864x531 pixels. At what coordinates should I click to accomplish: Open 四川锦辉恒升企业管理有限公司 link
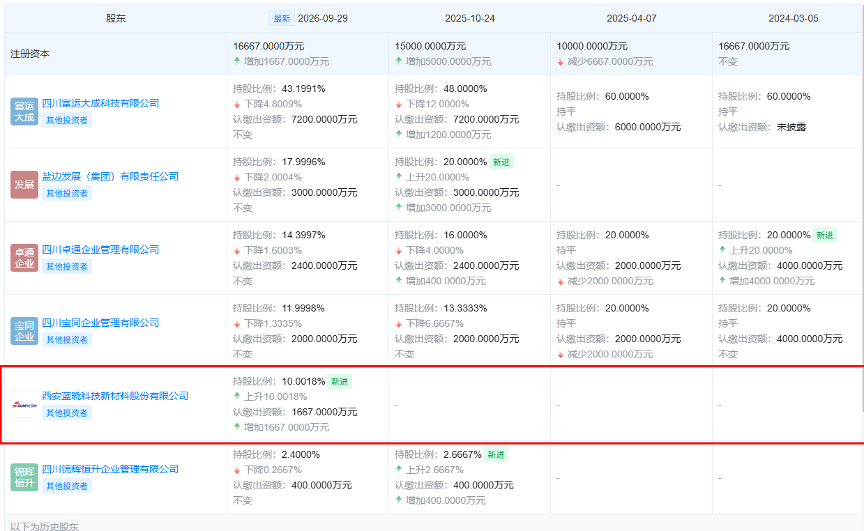tap(110, 469)
